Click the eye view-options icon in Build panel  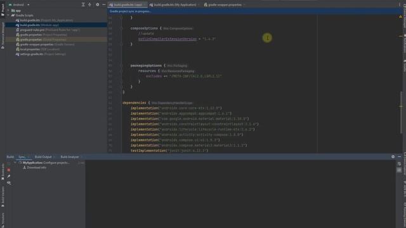click(9, 183)
